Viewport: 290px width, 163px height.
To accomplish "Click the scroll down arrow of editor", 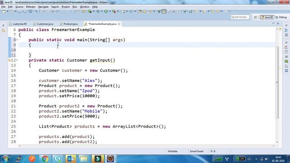I will (277, 142).
